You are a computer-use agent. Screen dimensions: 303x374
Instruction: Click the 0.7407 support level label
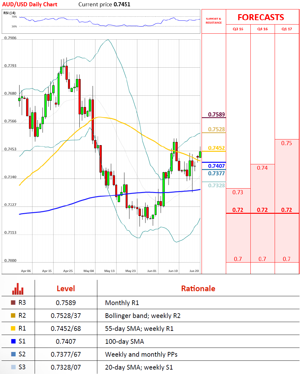[216, 166]
